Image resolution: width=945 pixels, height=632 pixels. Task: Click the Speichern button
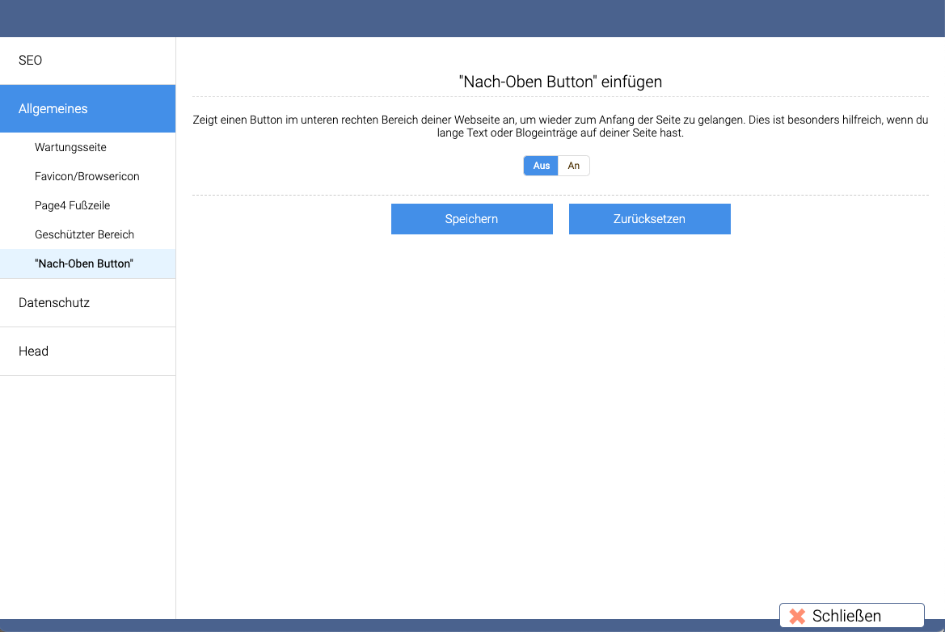(472, 219)
